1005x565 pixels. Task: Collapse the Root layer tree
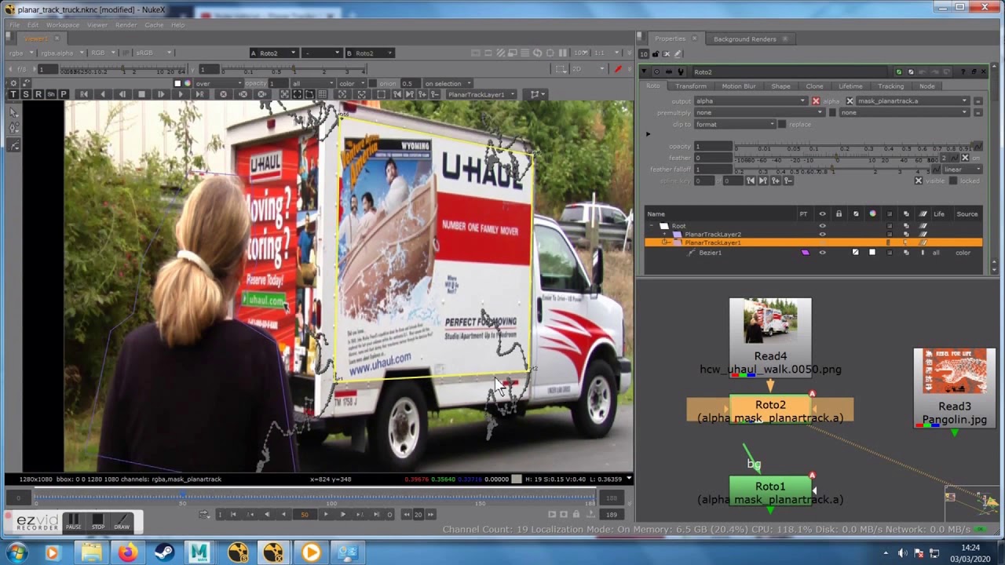[x=651, y=226]
